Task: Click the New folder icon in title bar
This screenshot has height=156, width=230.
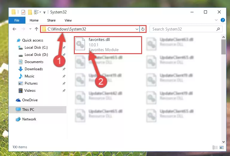Action: 30,12
